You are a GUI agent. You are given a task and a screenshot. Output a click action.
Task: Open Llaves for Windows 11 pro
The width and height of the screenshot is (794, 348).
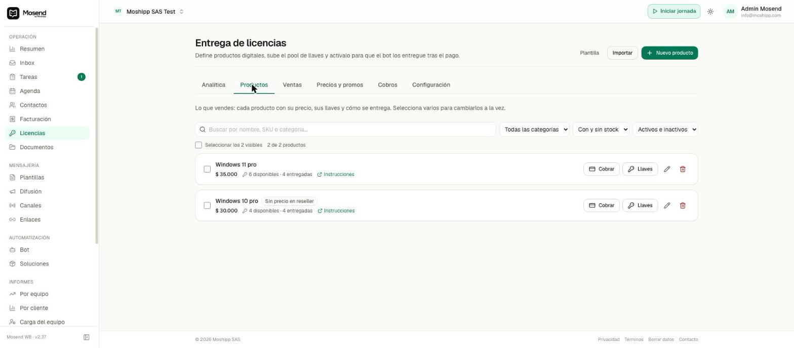pyautogui.click(x=640, y=169)
